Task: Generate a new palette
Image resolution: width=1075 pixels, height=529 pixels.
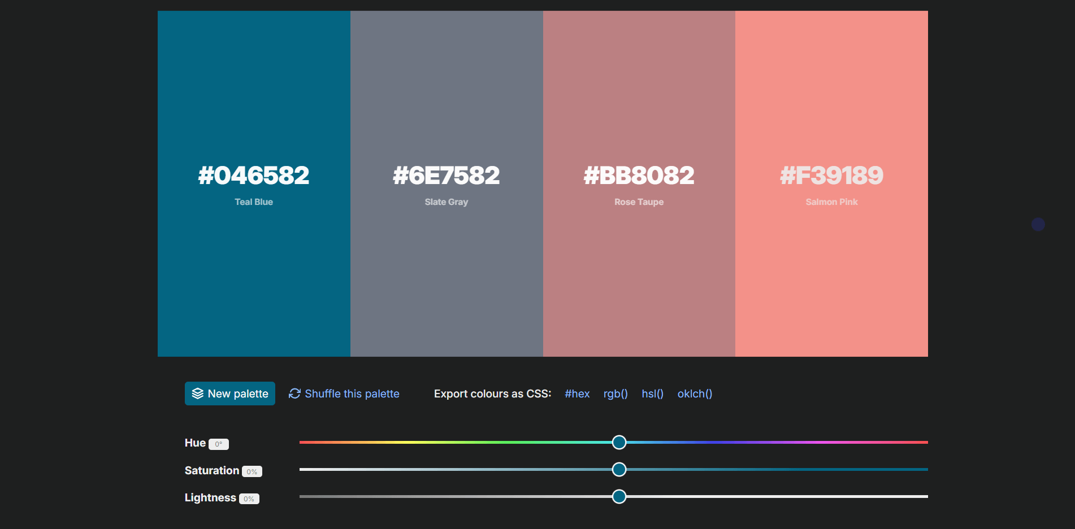Action: [229, 394]
